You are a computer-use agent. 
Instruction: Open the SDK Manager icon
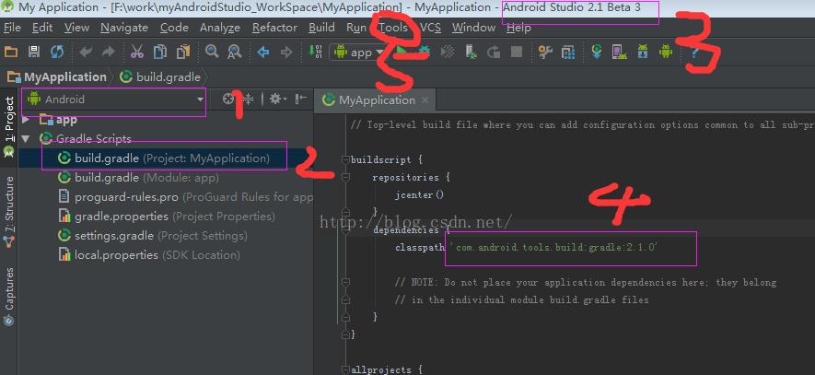coord(643,52)
